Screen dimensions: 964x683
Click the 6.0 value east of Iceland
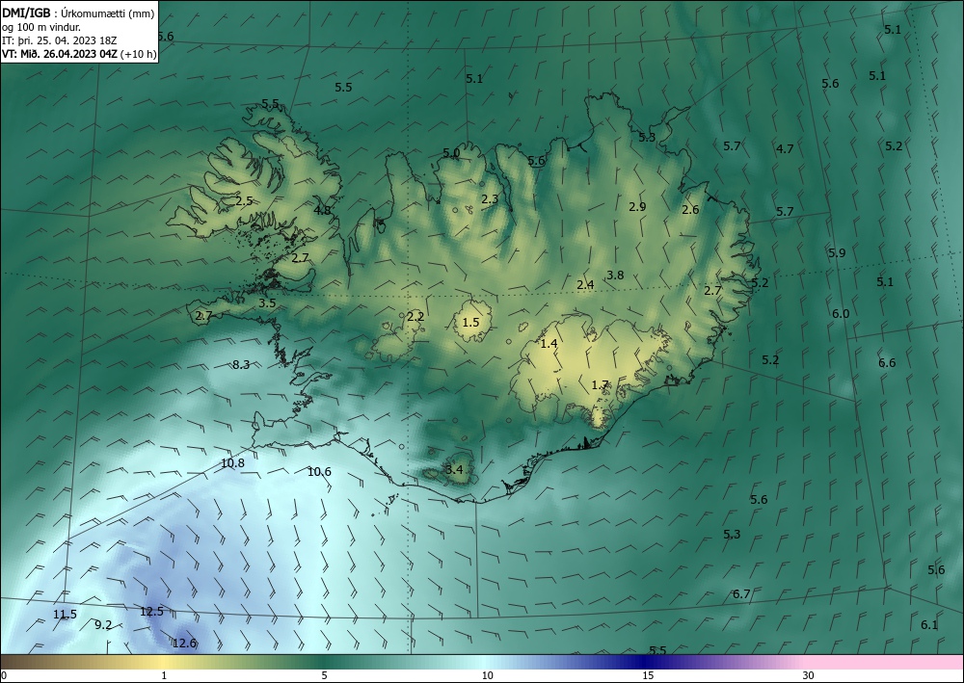click(x=841, y=314)
